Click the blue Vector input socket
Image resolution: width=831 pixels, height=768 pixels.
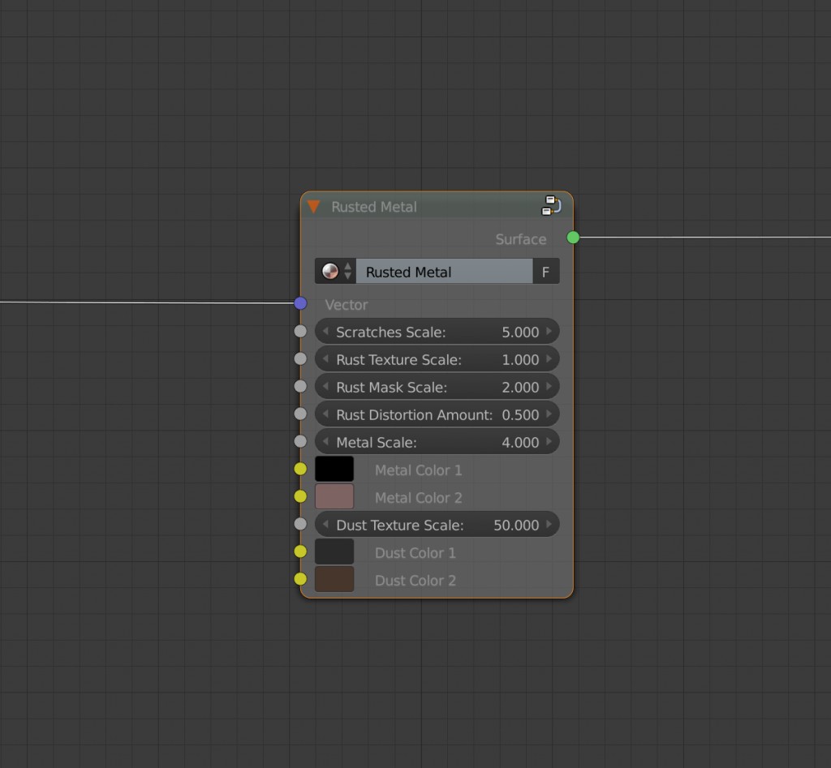click(x=301, y=302)
